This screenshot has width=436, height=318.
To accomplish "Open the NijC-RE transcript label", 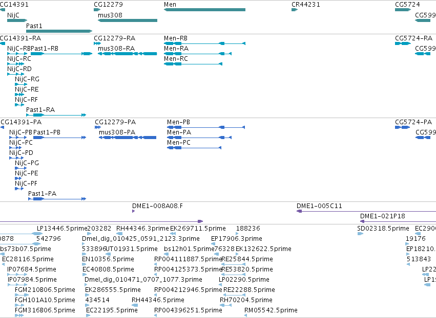I will point(27,89).
